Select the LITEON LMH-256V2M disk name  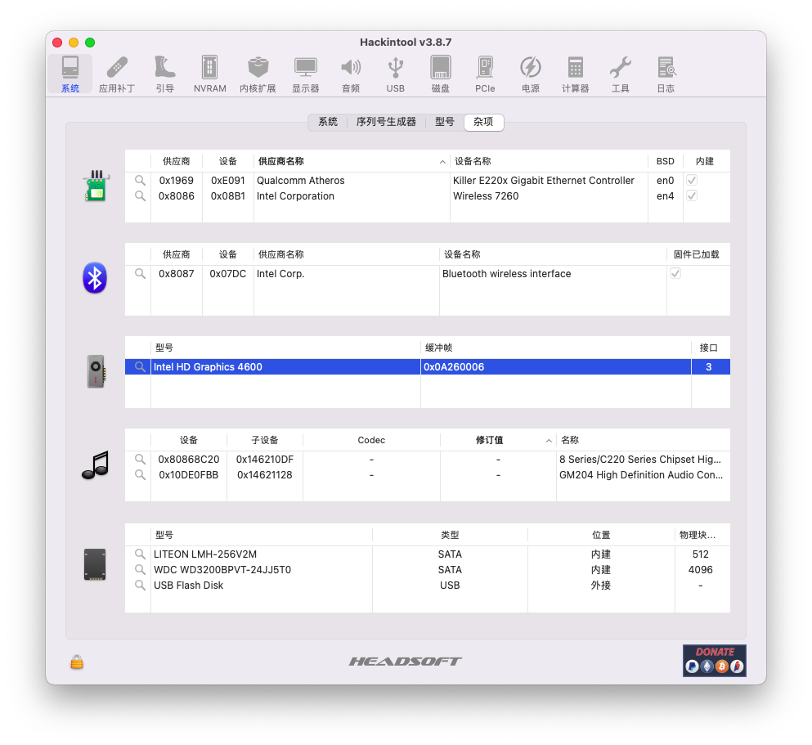point(205,554)
